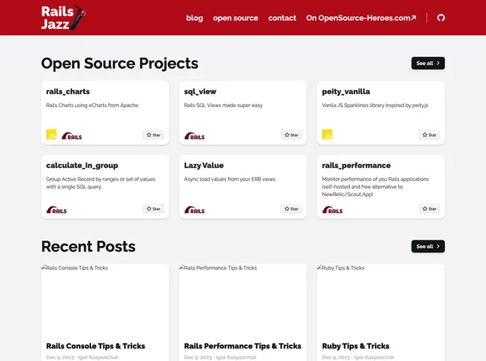Viewport: 486px width, 361px height.
Task: Open the rails_charts project title
Action: coord(68,92)
